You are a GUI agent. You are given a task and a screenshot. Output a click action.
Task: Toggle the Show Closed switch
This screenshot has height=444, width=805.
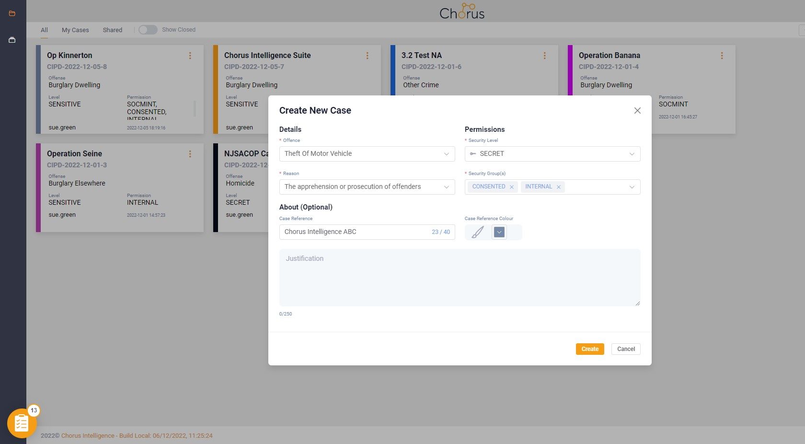(148, 30)
